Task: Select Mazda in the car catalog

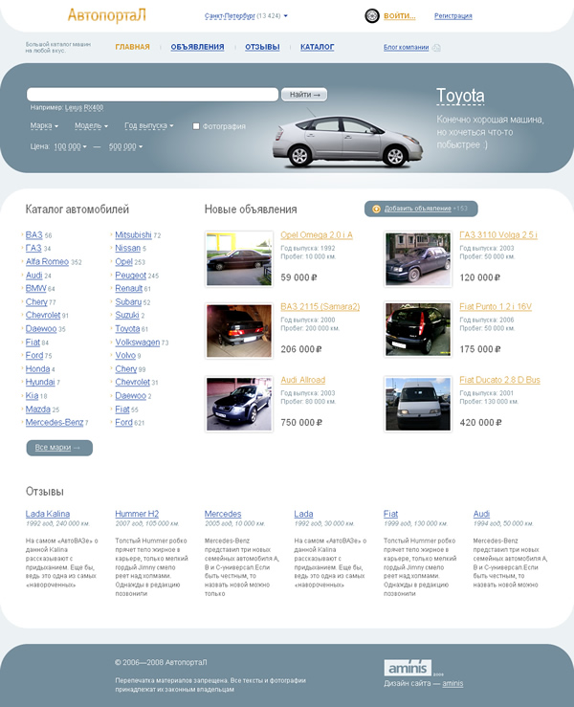Action: click(x=38, y=409)
